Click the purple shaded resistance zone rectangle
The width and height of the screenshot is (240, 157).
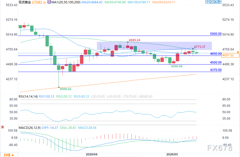click(154, 46)
